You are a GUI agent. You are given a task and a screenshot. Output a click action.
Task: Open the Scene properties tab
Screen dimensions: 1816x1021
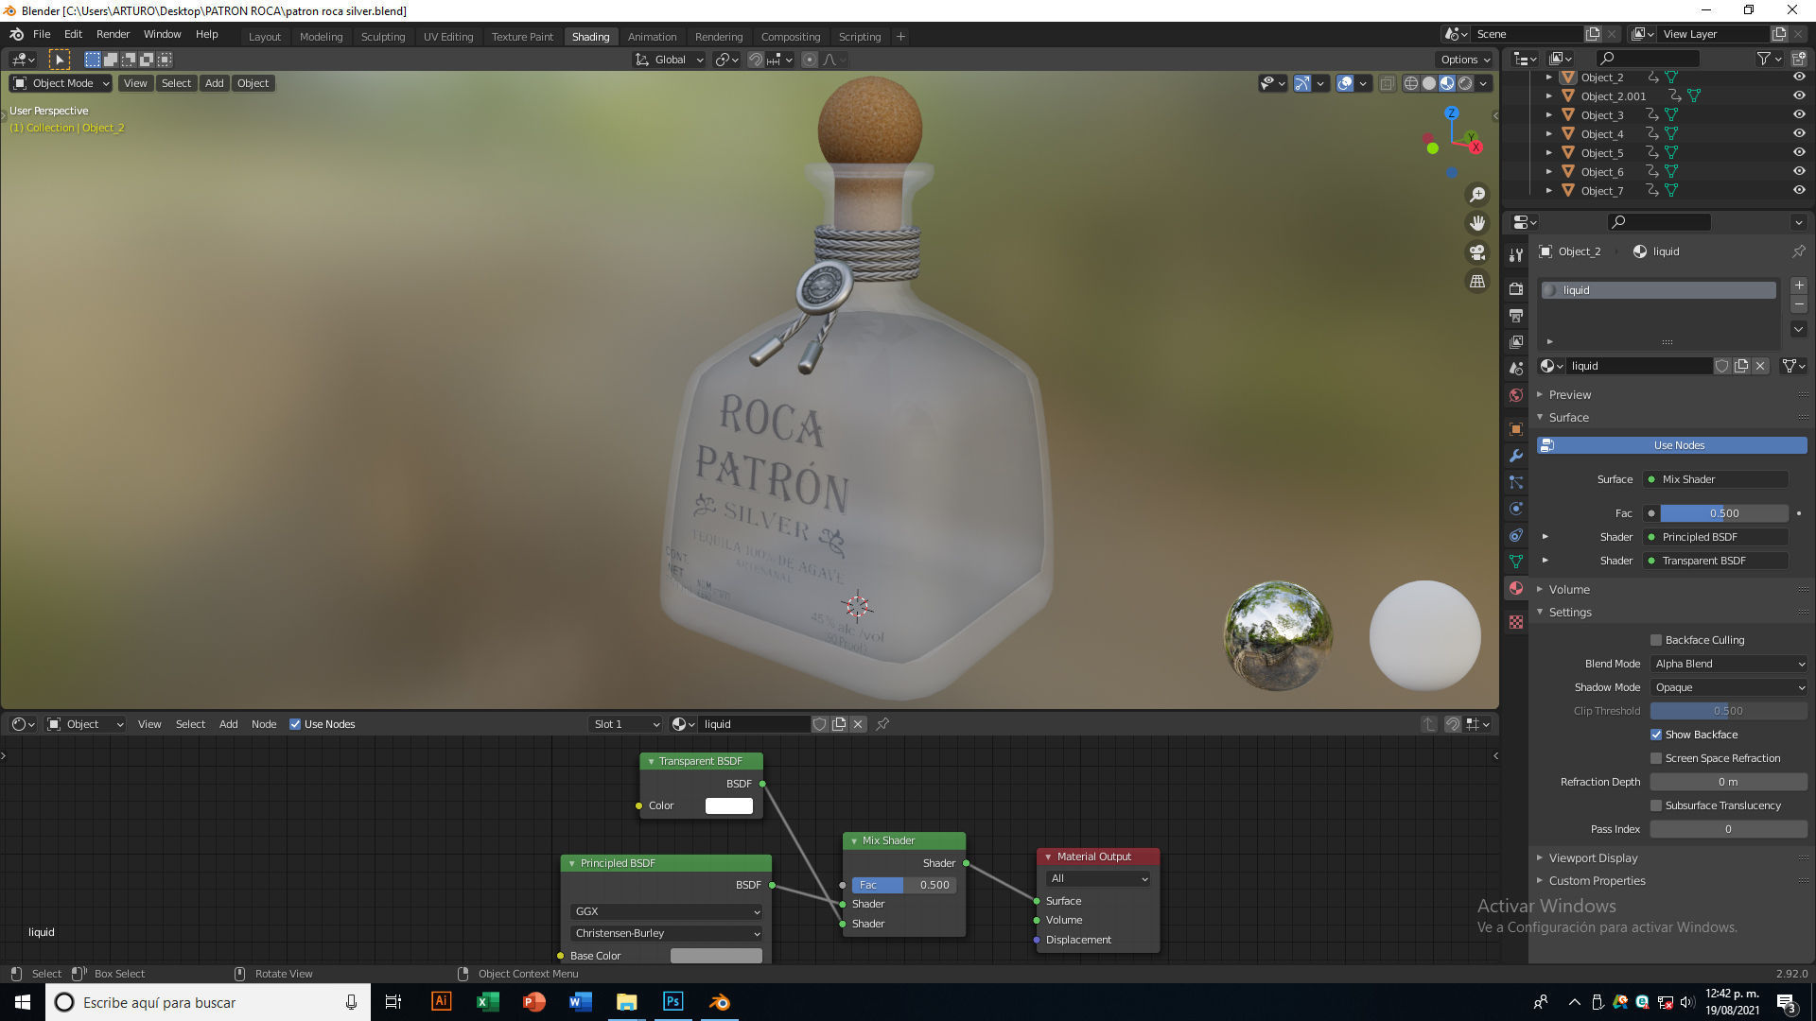(1516, 369)
